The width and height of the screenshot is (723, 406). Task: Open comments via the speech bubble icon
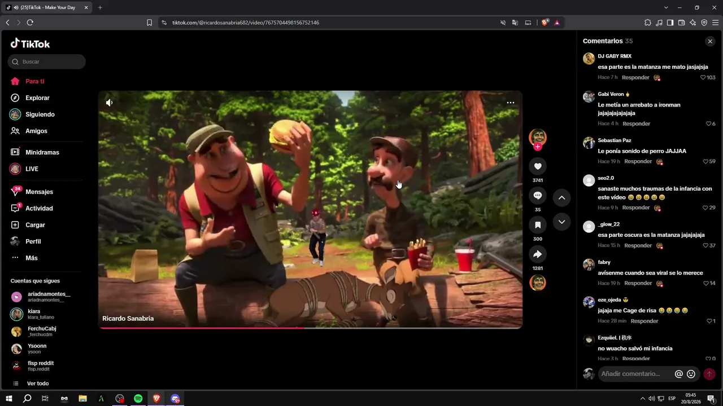tap(538, 196)
